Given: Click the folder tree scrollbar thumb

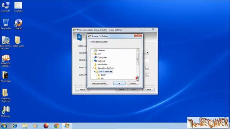Looking at the screenshot, I should [138, 59].
